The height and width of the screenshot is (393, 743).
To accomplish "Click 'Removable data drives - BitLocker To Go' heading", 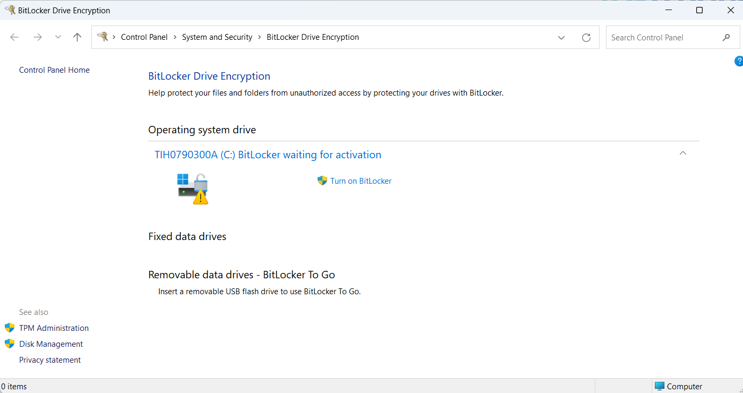I will click(242, 275).
